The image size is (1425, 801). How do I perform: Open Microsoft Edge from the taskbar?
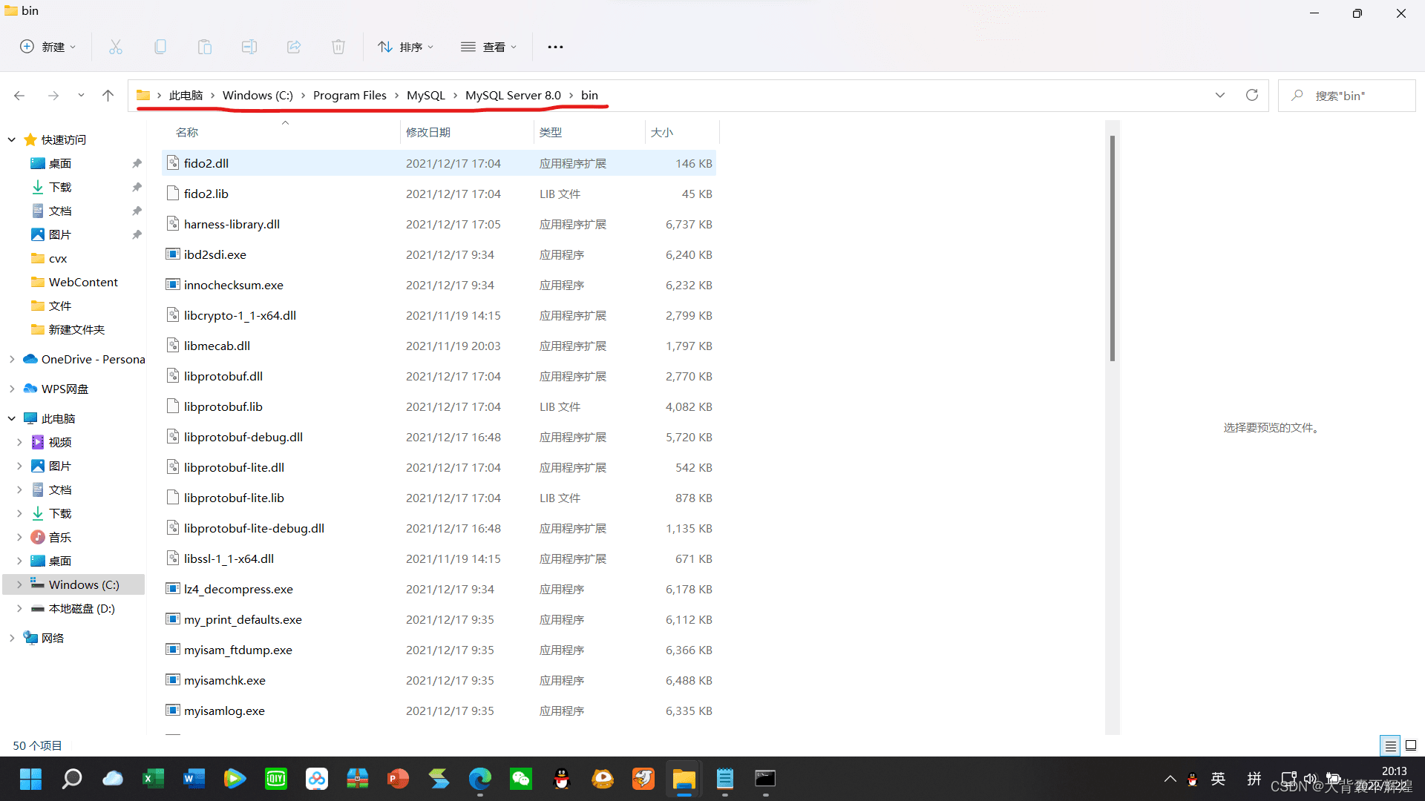coord(480,779)
